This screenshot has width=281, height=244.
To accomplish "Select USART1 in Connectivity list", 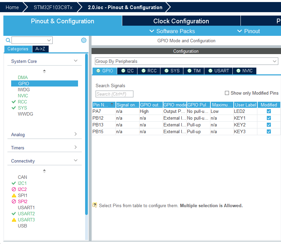I will tap(26, 208).
